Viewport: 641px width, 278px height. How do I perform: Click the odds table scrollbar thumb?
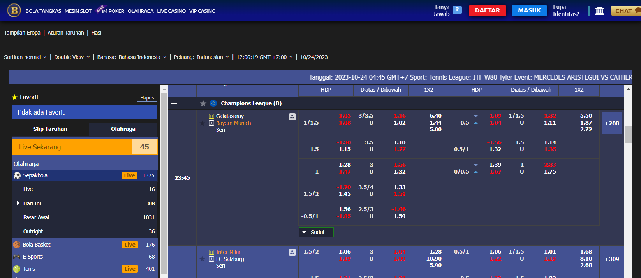[628, 135]
